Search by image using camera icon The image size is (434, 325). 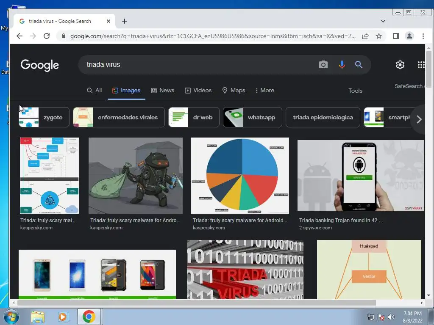(x=323, y=65)
